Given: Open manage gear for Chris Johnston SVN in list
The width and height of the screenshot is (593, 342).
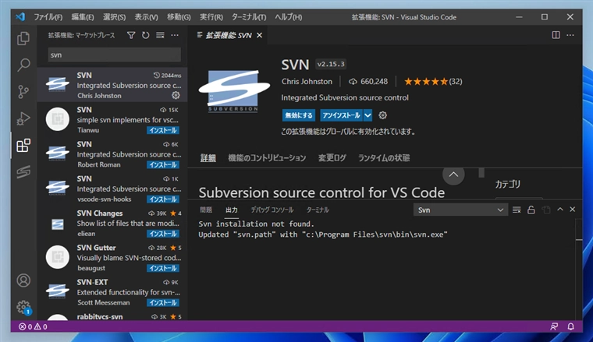Looking at the screenshot, I should (x=176, y=96).
